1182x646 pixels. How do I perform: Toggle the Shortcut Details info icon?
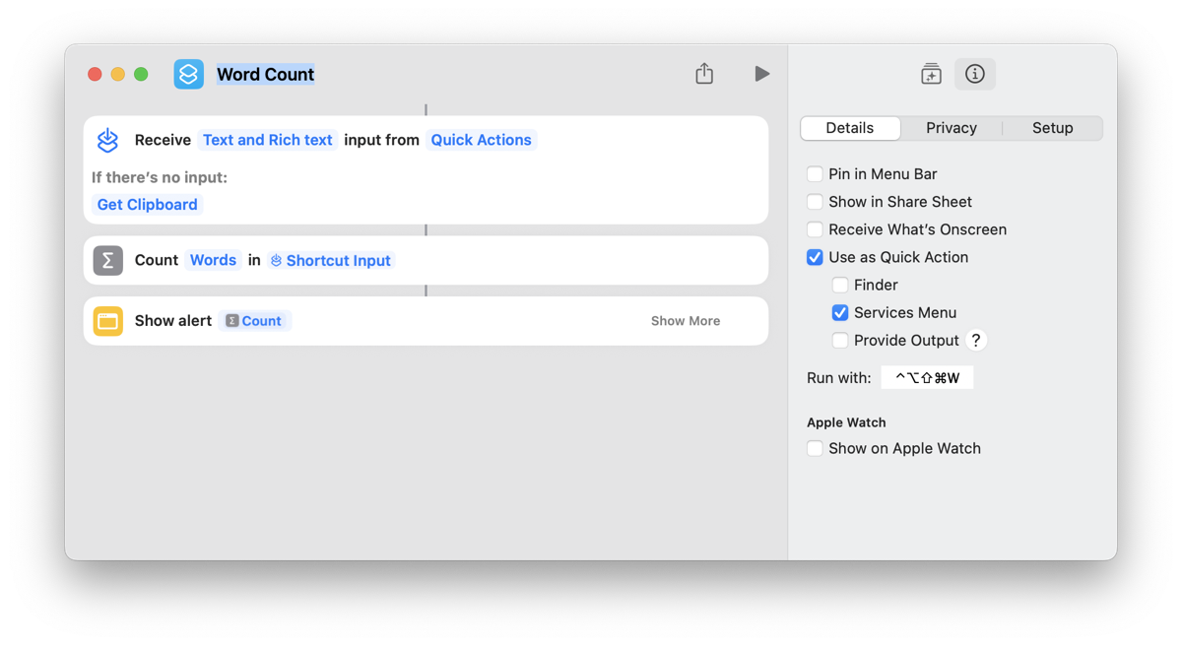[x=975, y=74]
